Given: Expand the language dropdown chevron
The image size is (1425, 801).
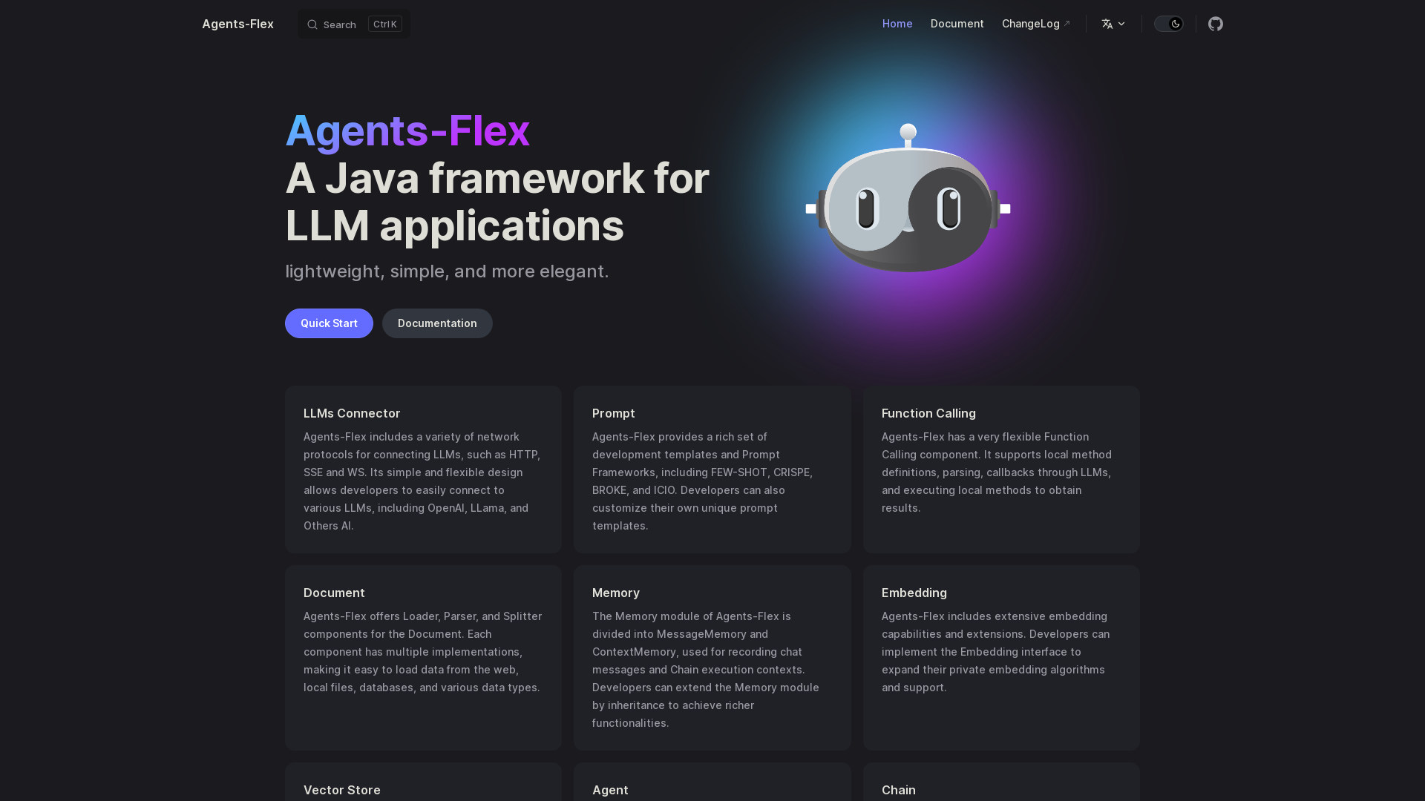Looking at the screenshot, I should pyautogui.click(x=1121, y=24).
